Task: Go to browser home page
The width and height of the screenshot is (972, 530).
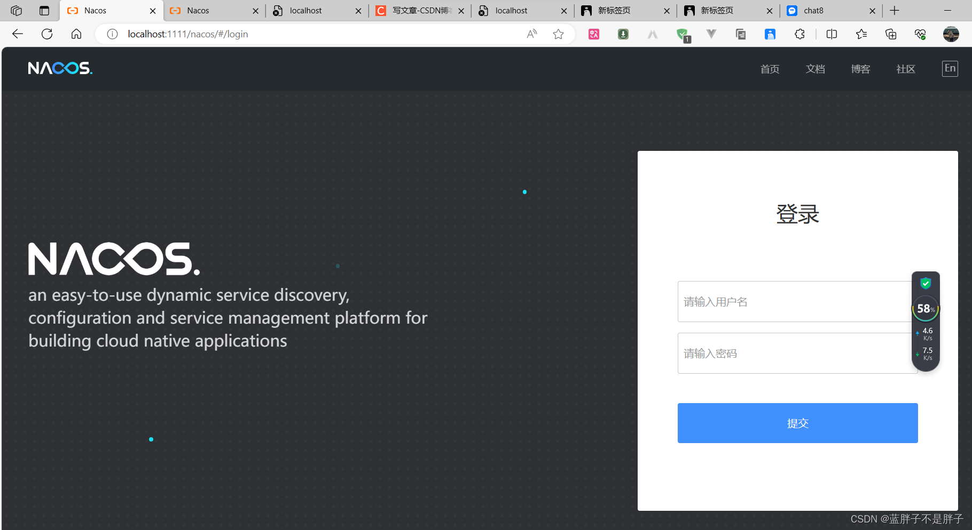Action: pos(76,34)
